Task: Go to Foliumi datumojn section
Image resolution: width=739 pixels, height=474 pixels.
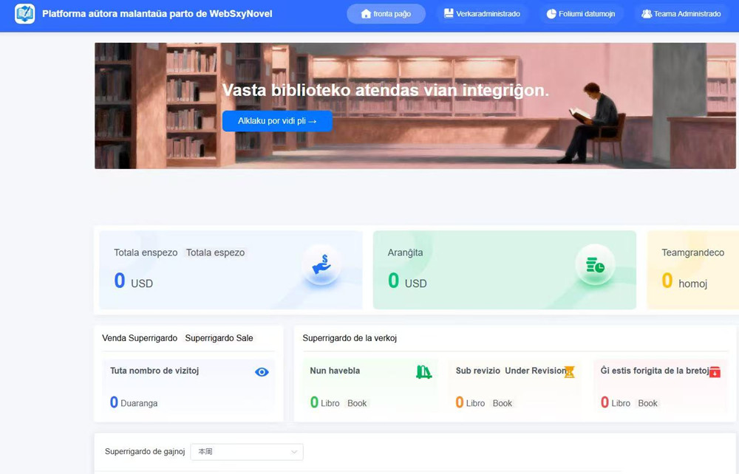Action: point(580,14)
